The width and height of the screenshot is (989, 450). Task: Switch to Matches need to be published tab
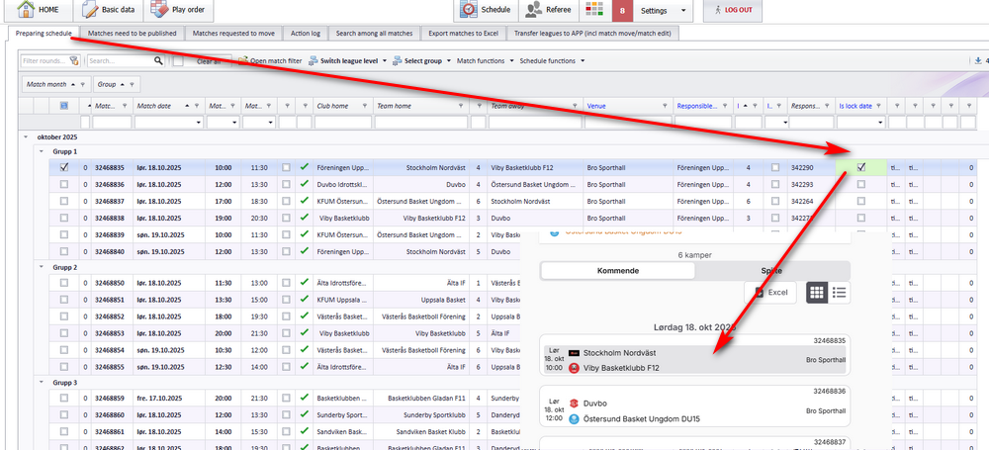tap(132, 34)
